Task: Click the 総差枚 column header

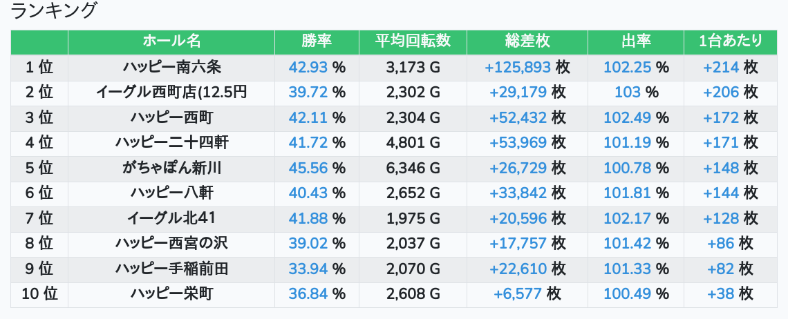Action: click(527, 41)
